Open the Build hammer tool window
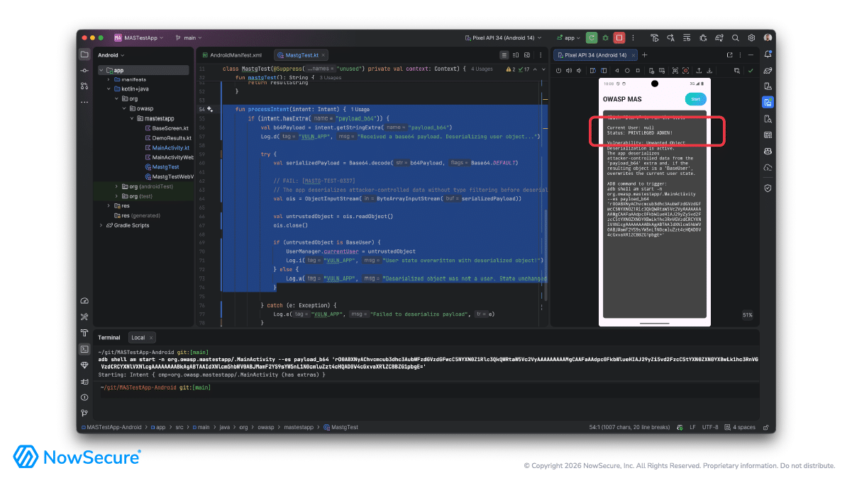The width and height of the screenshot is (852, 478). point(84,333)
